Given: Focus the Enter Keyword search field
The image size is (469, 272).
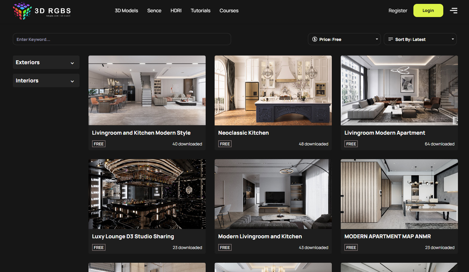Looking at the screenshot, I should point(122,39).
